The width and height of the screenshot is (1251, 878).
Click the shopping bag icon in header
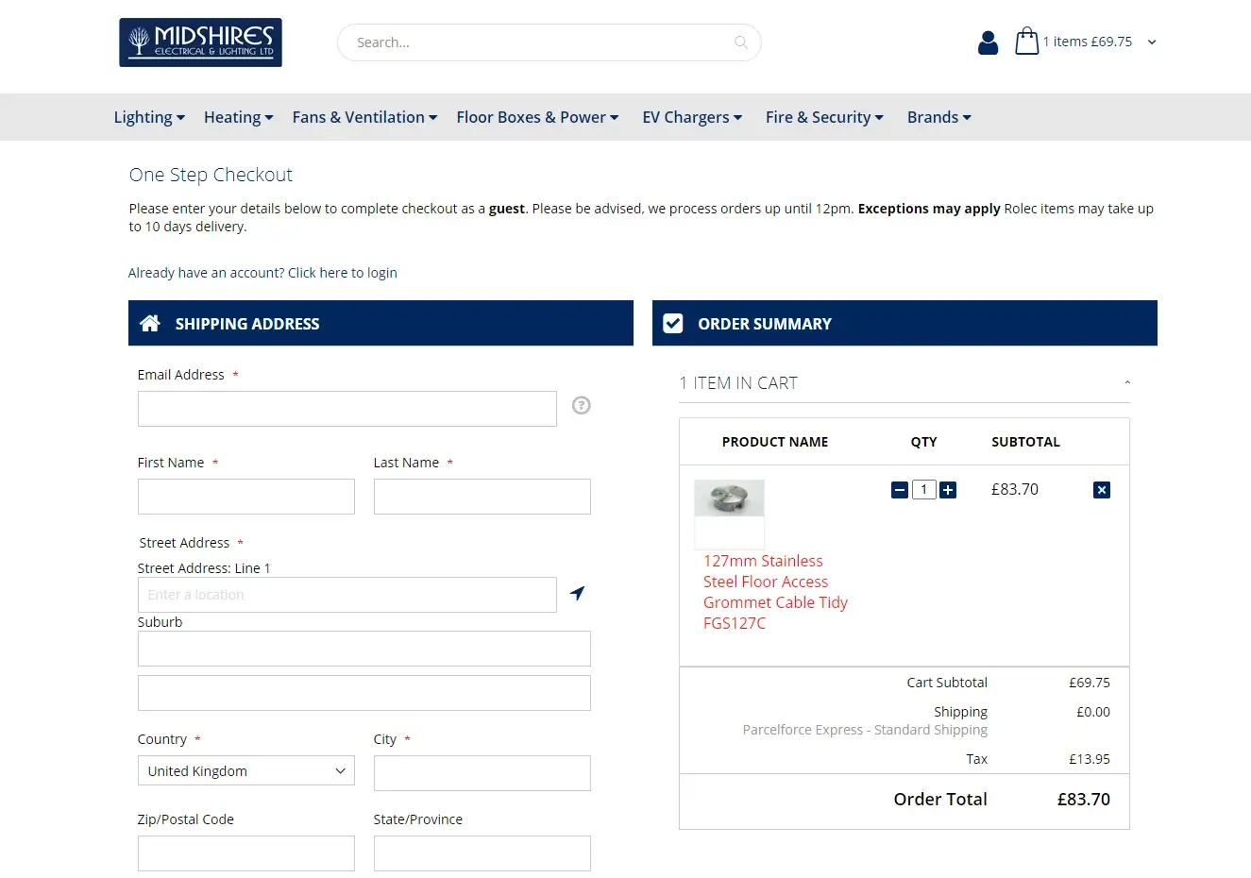1026,41
